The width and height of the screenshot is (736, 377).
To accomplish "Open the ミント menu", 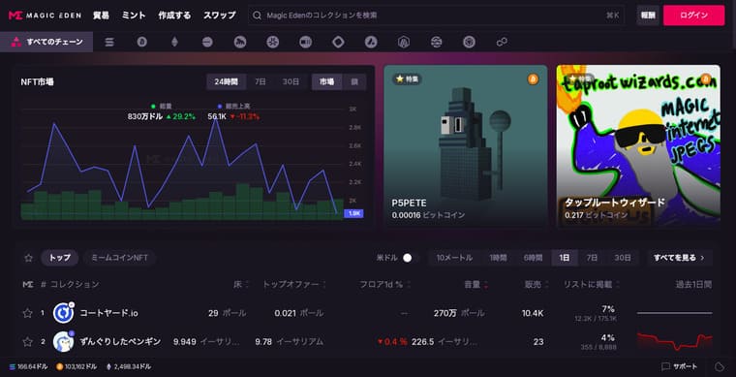I will 134,16.
